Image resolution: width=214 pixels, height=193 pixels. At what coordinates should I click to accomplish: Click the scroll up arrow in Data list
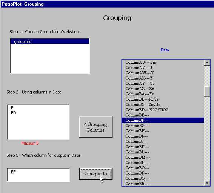207,63
